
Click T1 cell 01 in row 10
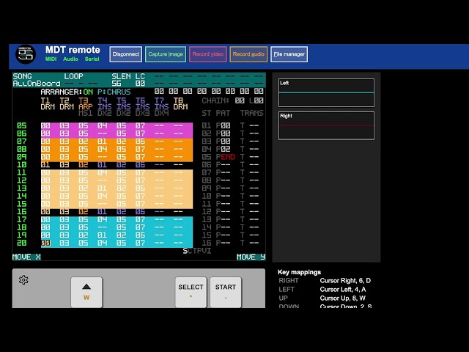click(45, 164)
